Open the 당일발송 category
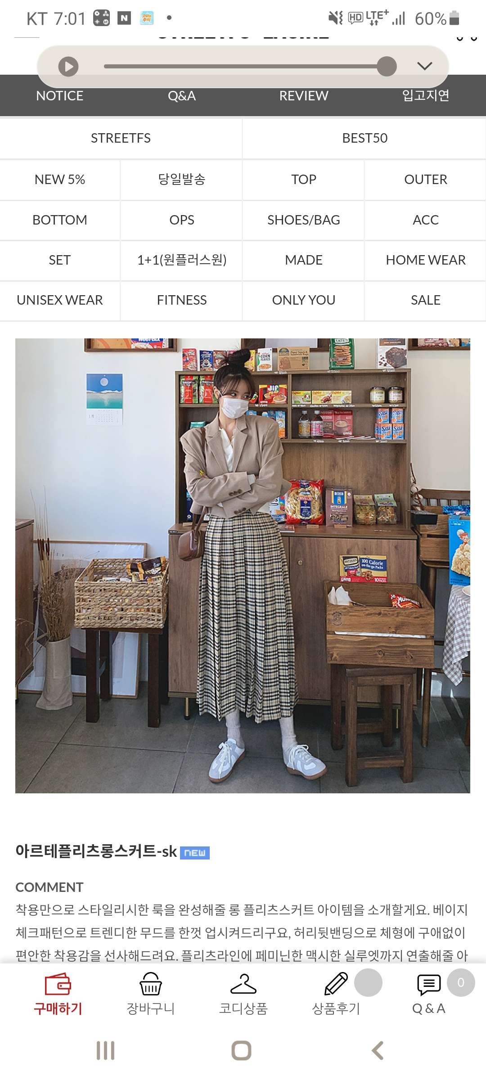 (x=182, y=180)
